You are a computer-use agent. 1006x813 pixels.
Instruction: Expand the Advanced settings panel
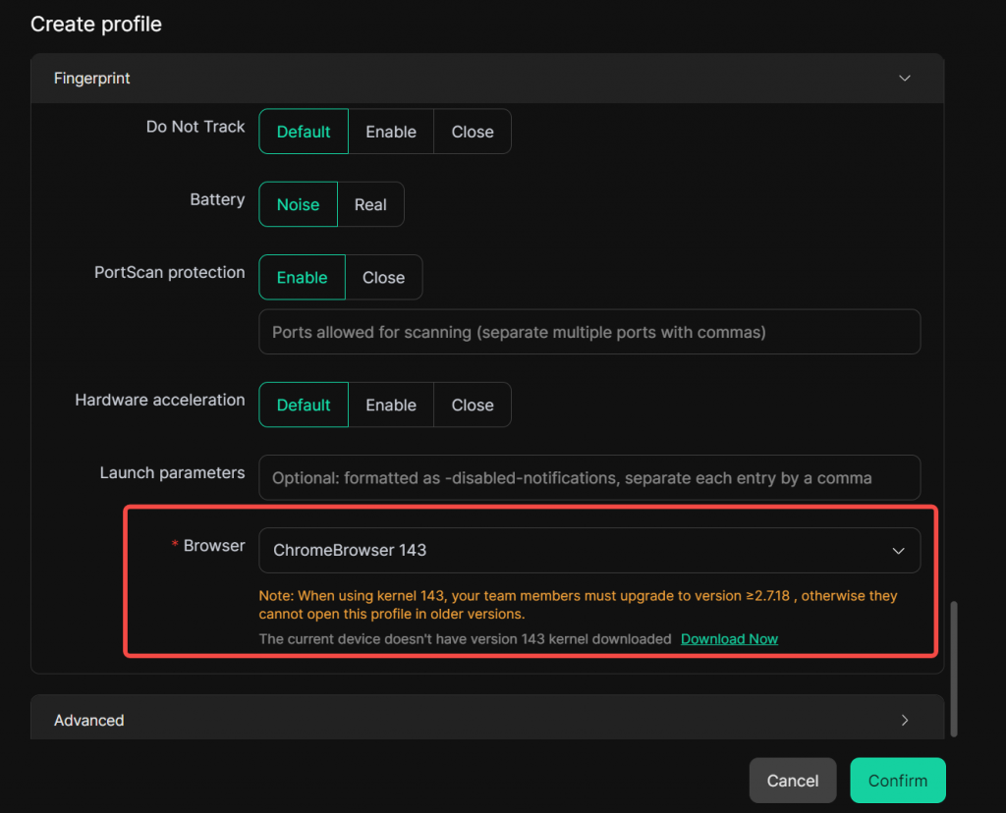coord(89,721)
